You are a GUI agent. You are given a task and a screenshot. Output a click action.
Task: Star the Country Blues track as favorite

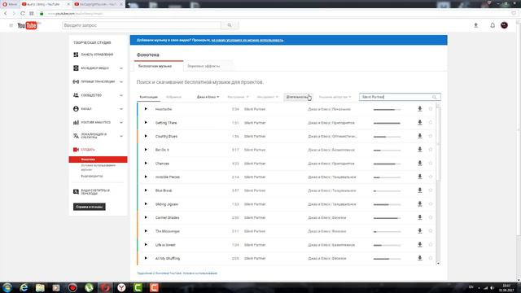(431, 136)
